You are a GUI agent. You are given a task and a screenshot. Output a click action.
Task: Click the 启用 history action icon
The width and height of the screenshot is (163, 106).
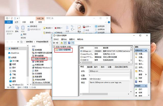pyautogui.click(x=136, y=67)
